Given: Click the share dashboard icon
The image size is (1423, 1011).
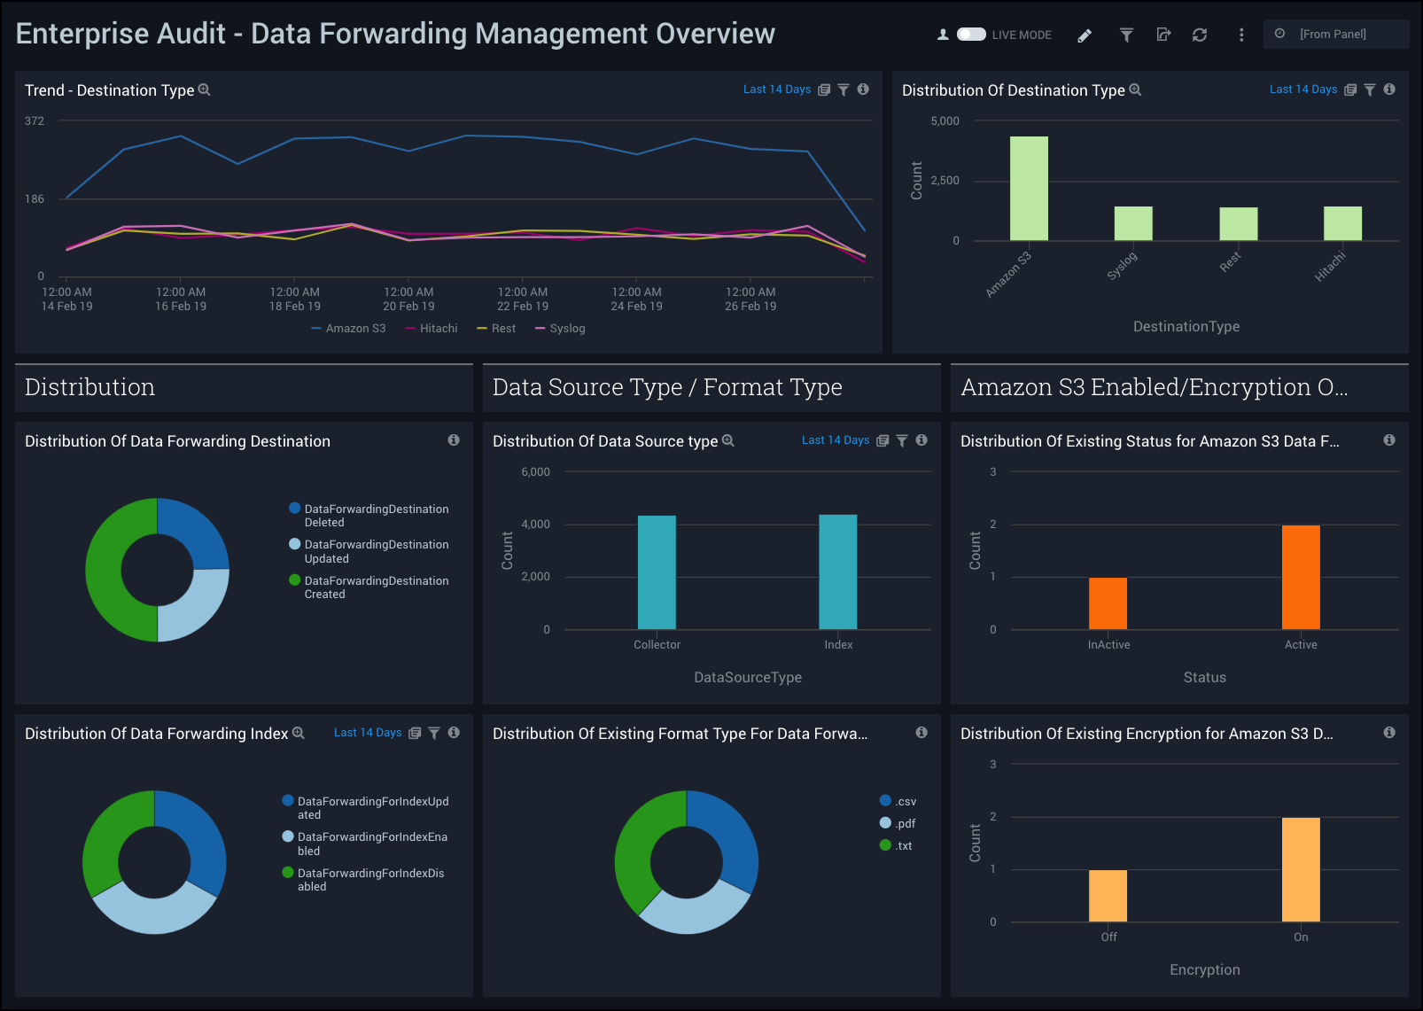Looking at the screenshot, I should (x=1163, y=35).
